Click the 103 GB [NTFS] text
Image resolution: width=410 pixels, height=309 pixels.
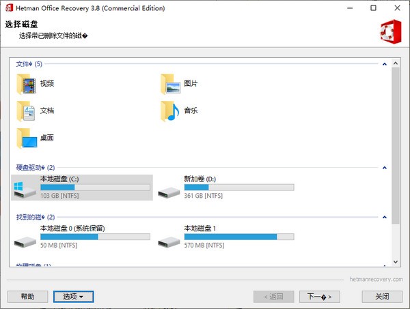pyautogui.click(x=59, y=196)
